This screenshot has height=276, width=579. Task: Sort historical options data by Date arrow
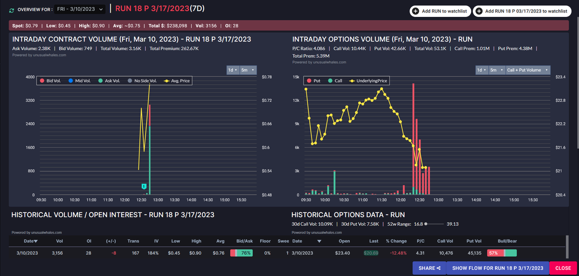tap(318, 241)
